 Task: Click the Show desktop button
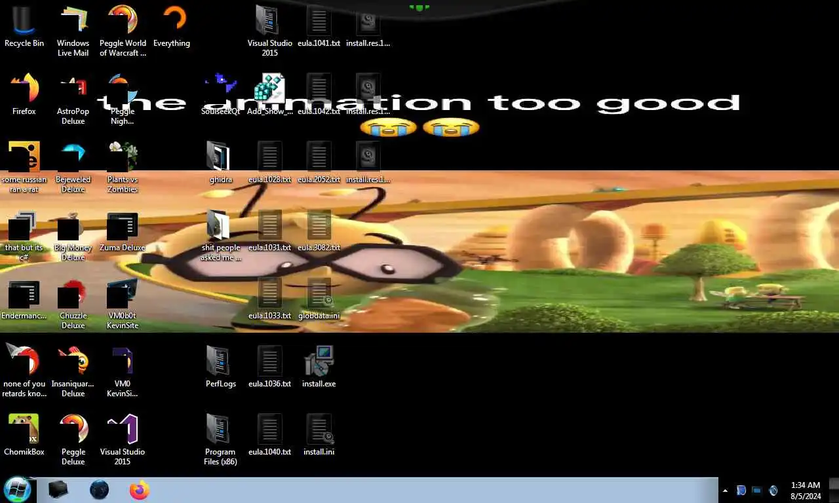[x=834, y=490]
